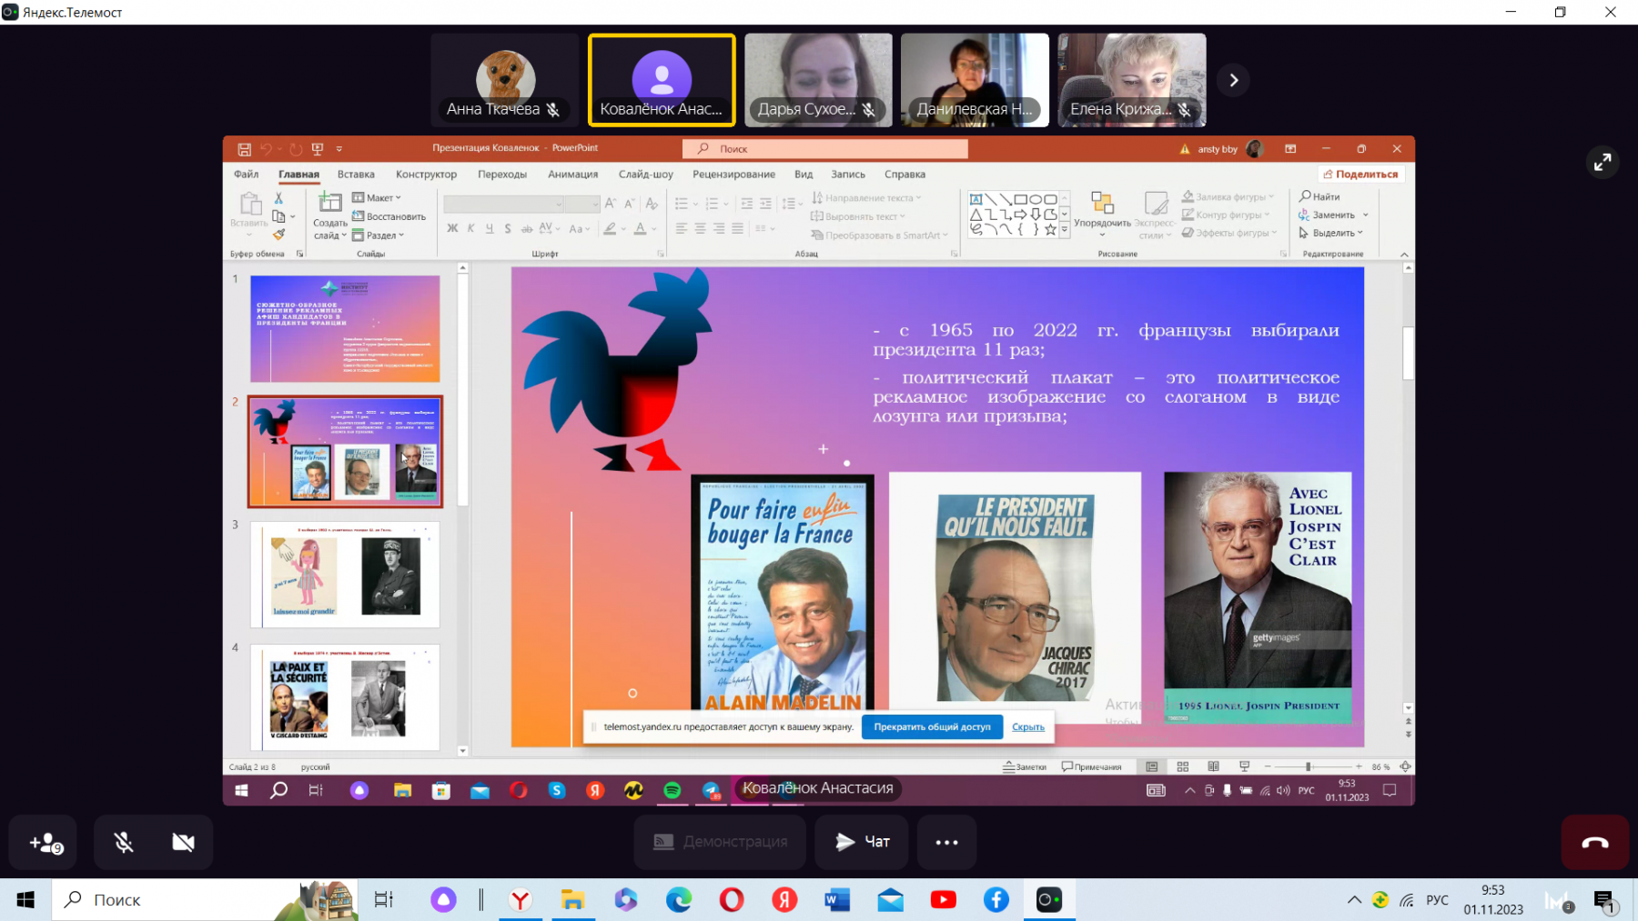
Task: Click text highlight color marker icon
Action: 610,228
